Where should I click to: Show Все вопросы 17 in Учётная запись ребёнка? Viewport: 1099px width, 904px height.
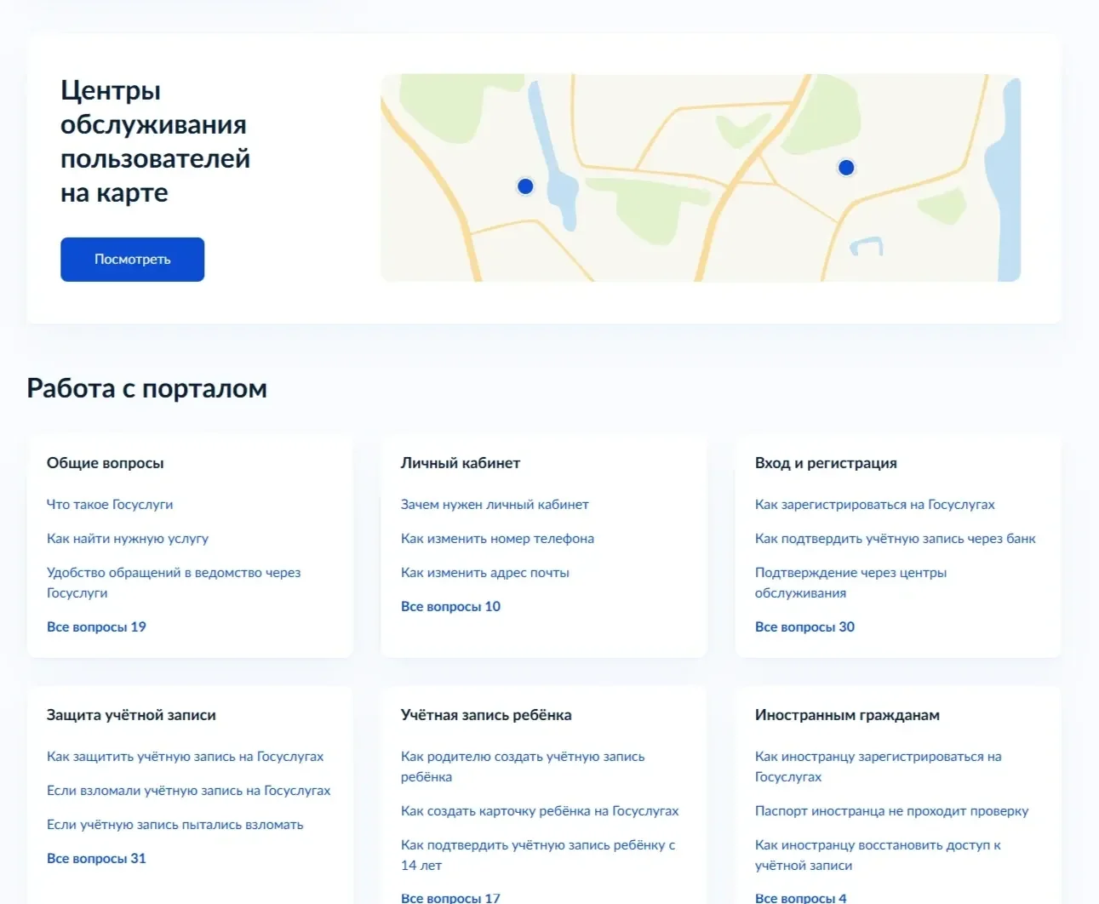tap(450, 897)
